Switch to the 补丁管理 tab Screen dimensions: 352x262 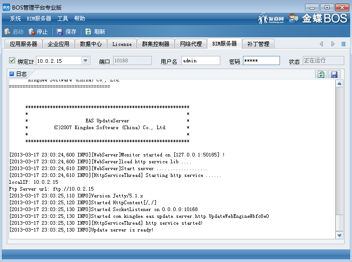pos(258,44)
